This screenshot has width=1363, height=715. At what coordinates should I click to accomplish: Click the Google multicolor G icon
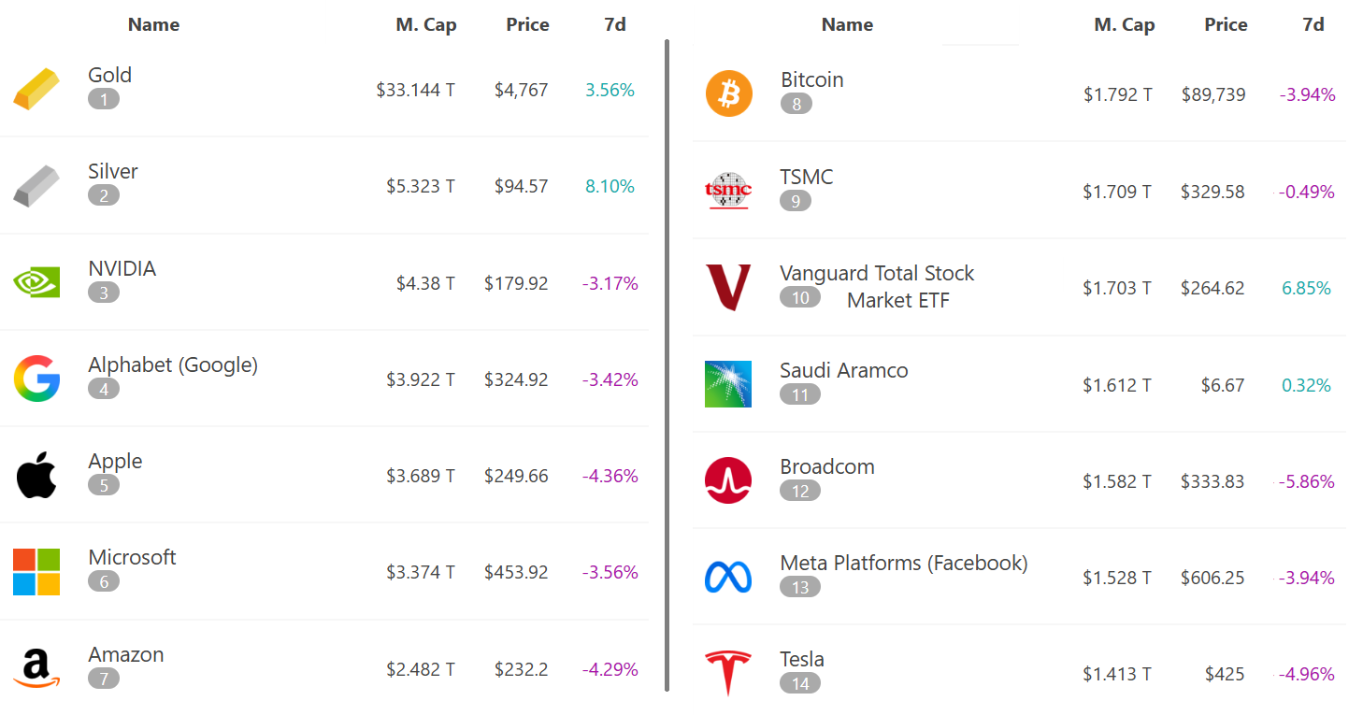point(36,378)
